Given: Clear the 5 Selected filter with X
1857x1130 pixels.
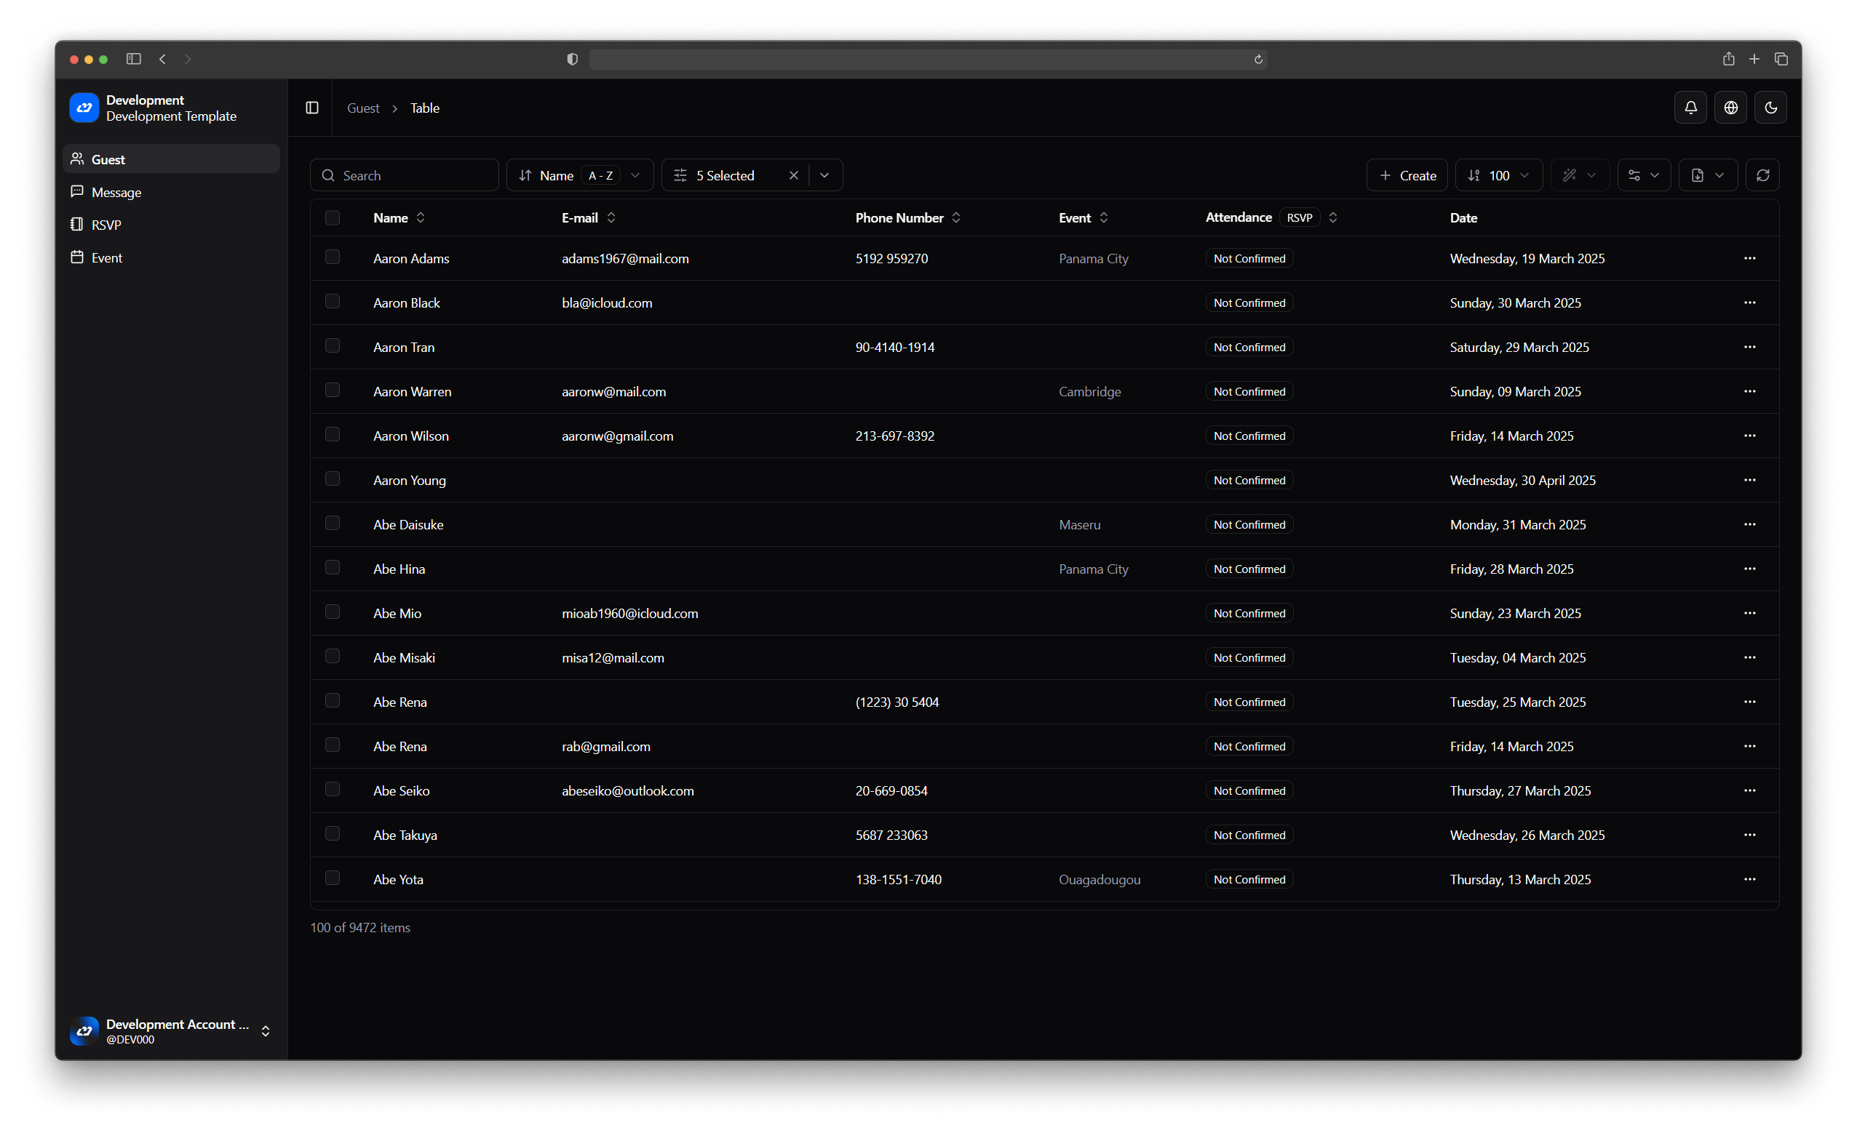Looking at the screenshot, I should (794, 175).
